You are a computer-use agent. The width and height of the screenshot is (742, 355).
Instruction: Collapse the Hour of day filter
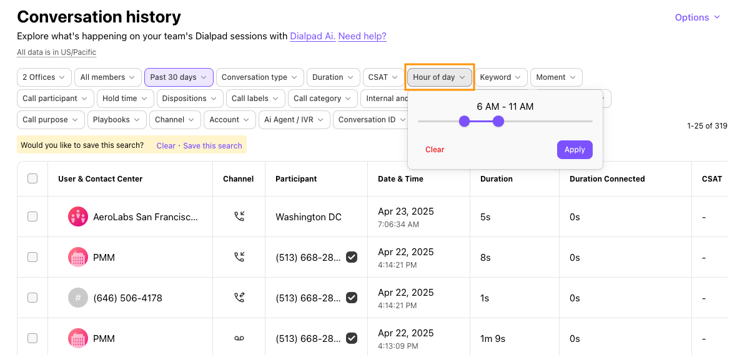click(440, 77)
